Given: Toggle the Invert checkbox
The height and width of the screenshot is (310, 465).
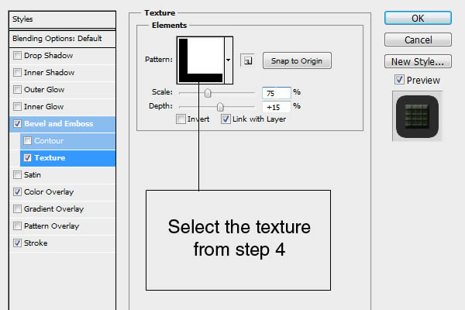Looking at the screenshot, I should pyautogui.click(x=181, y=119).
